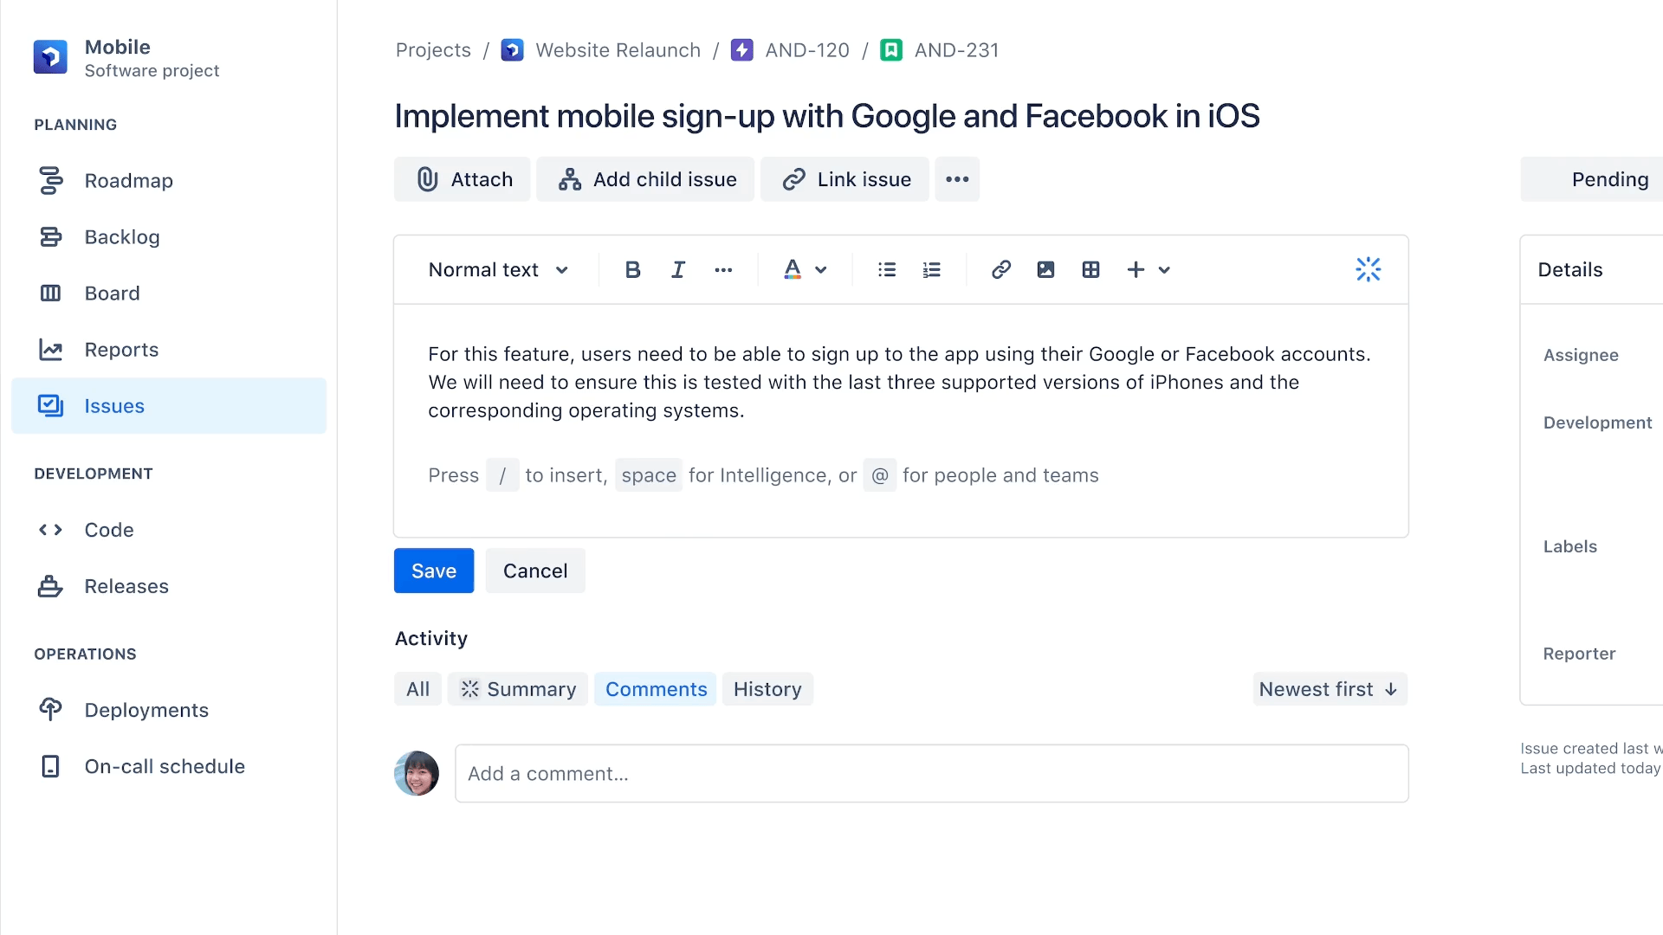Switch to the History activity tab
The height and width of the screenshot is (935, 1663).
click(767, 688)
